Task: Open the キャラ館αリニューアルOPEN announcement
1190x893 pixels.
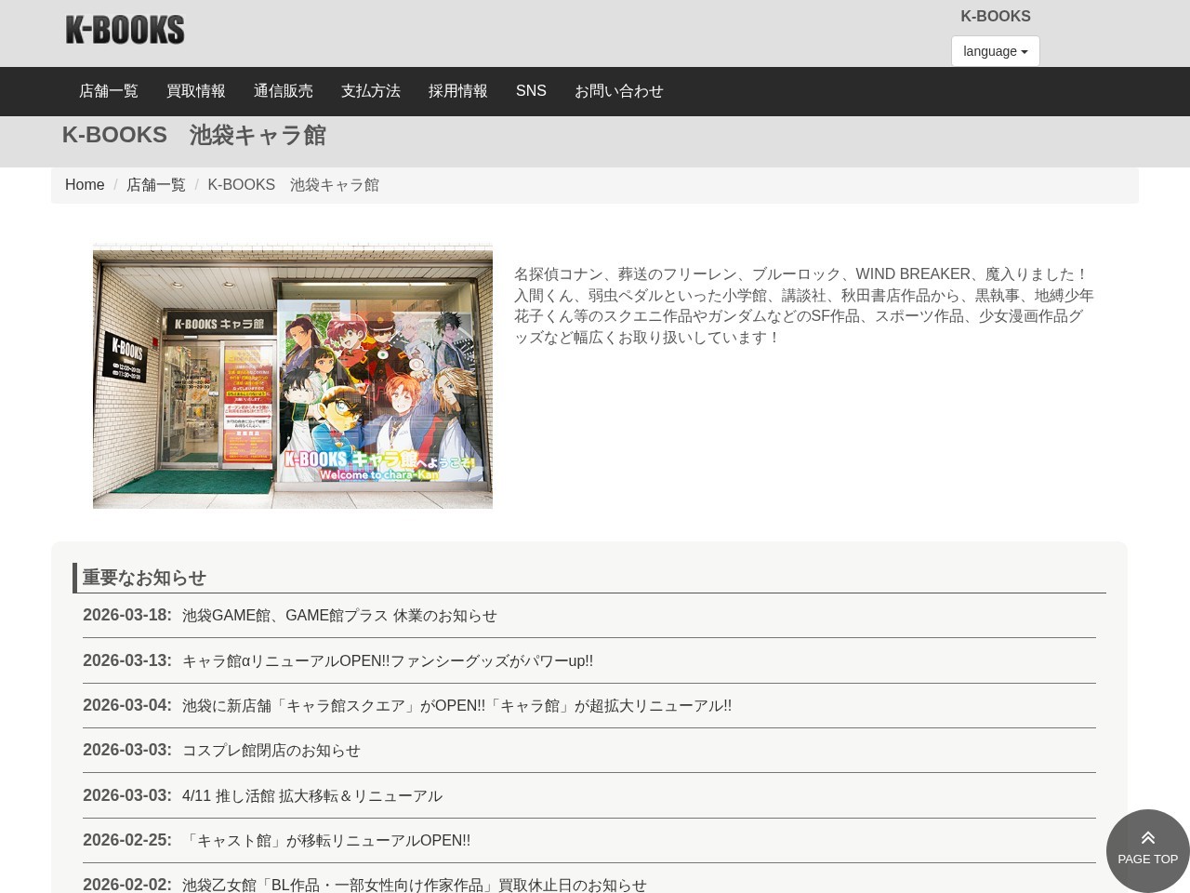Action: pyautogui.click(x=387, y=660)
